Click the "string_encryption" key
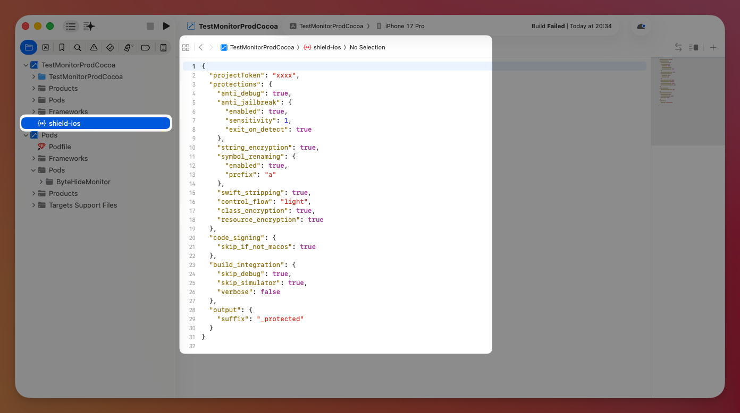This screenshot has width=740, height=413. [x=255, y=148]
